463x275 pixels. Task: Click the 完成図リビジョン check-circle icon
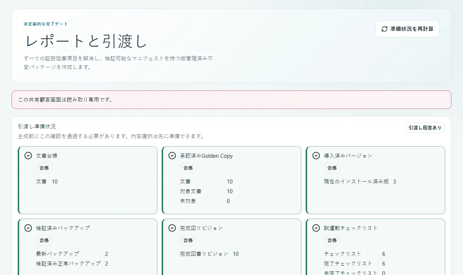tap(172, 228)
